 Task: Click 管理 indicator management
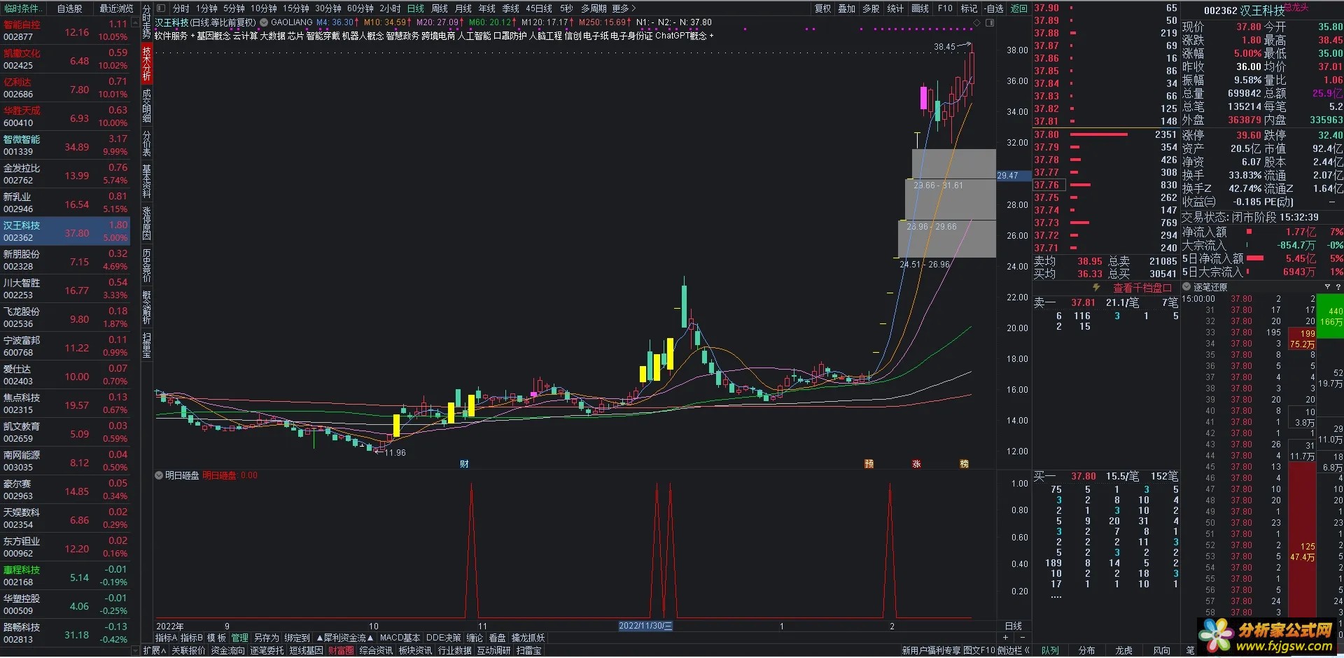[239, 638]
